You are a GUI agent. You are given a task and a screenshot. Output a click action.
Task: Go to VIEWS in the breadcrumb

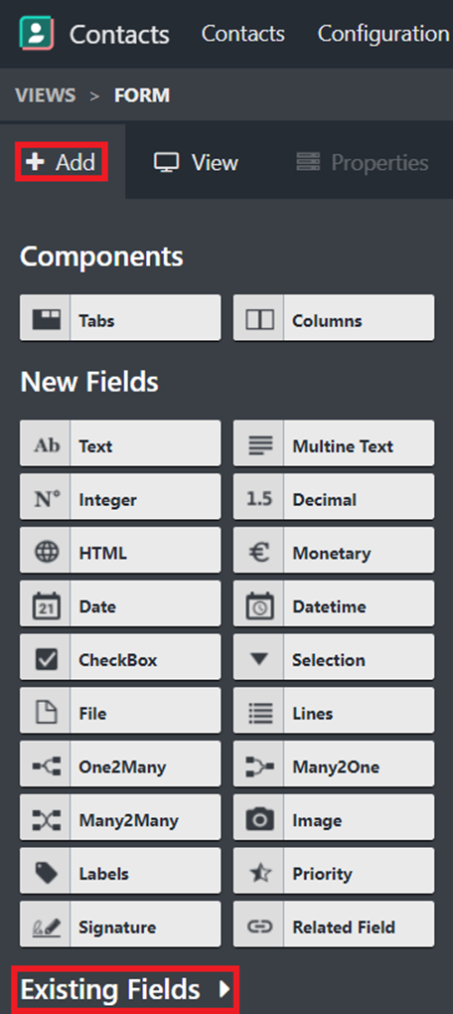click(x=46, y=95)
